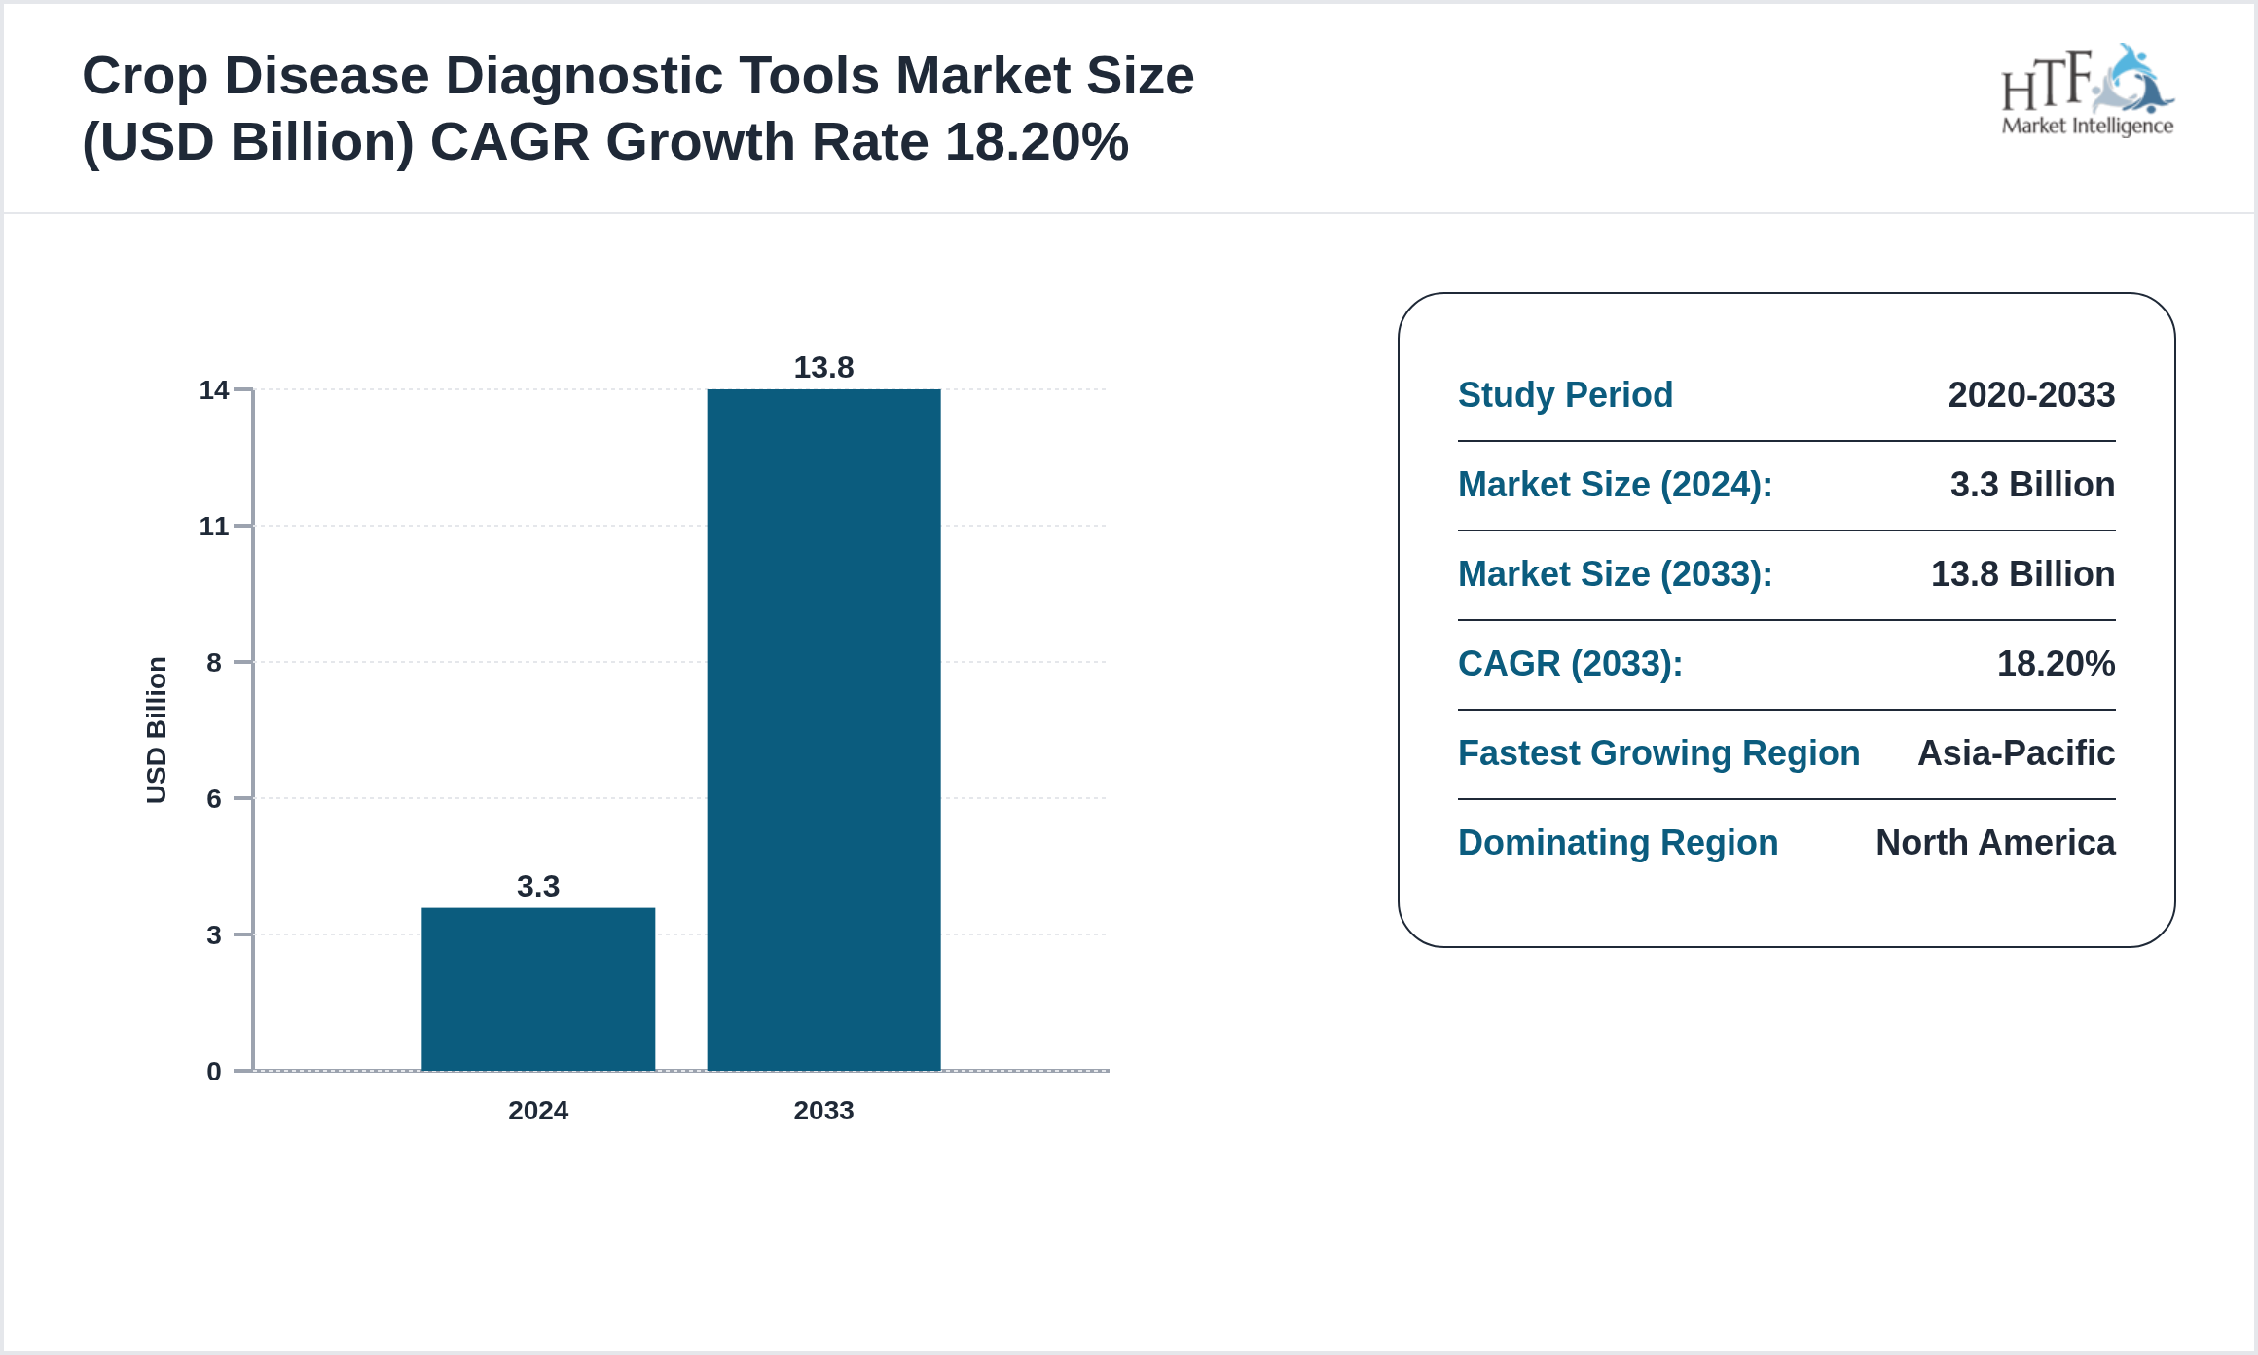Open the Dominating Region entry
Image resolution: width=2258 pixels, height=1355 pixels.
click(1619, 842)
